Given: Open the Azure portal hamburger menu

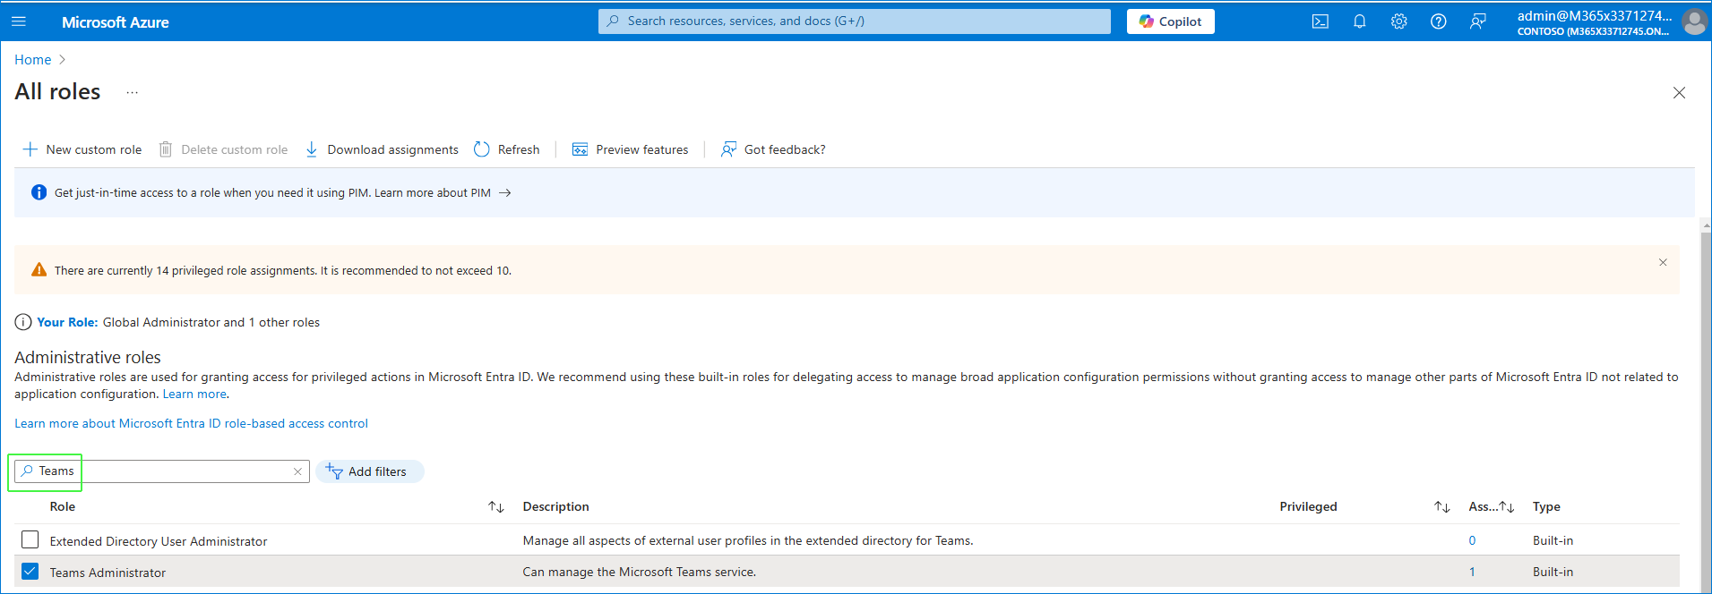Looking at the screenshot, I should click(x=19, y=21).
